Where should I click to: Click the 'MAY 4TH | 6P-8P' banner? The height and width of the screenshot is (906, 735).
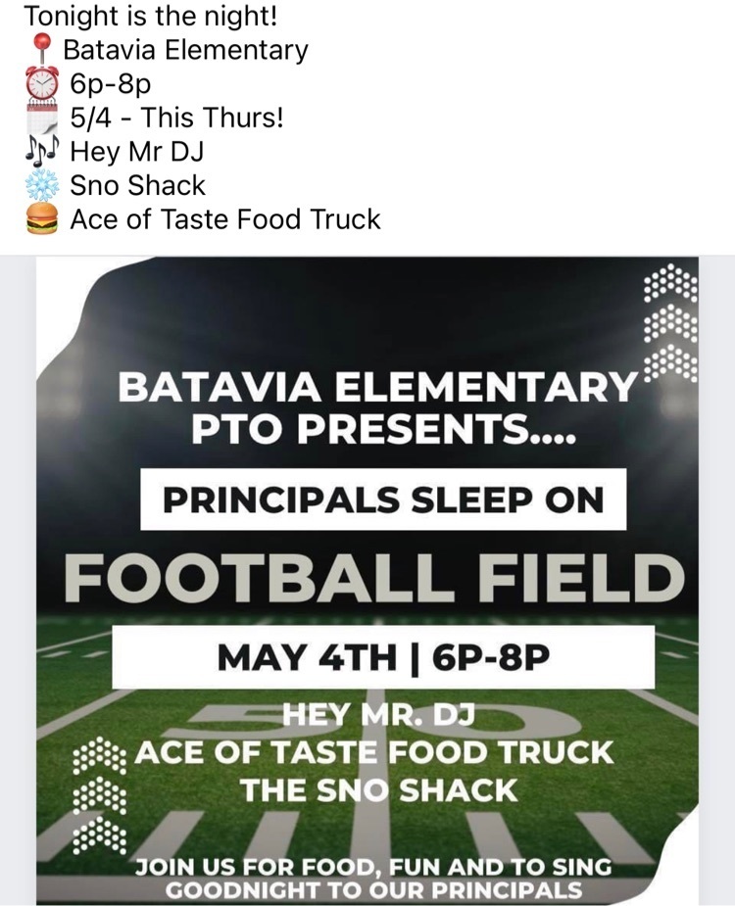pos(383,657)
